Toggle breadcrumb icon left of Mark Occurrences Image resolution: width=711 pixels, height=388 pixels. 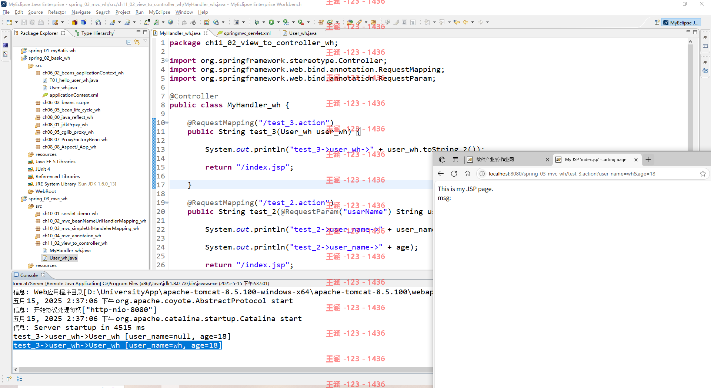point(388,22)
